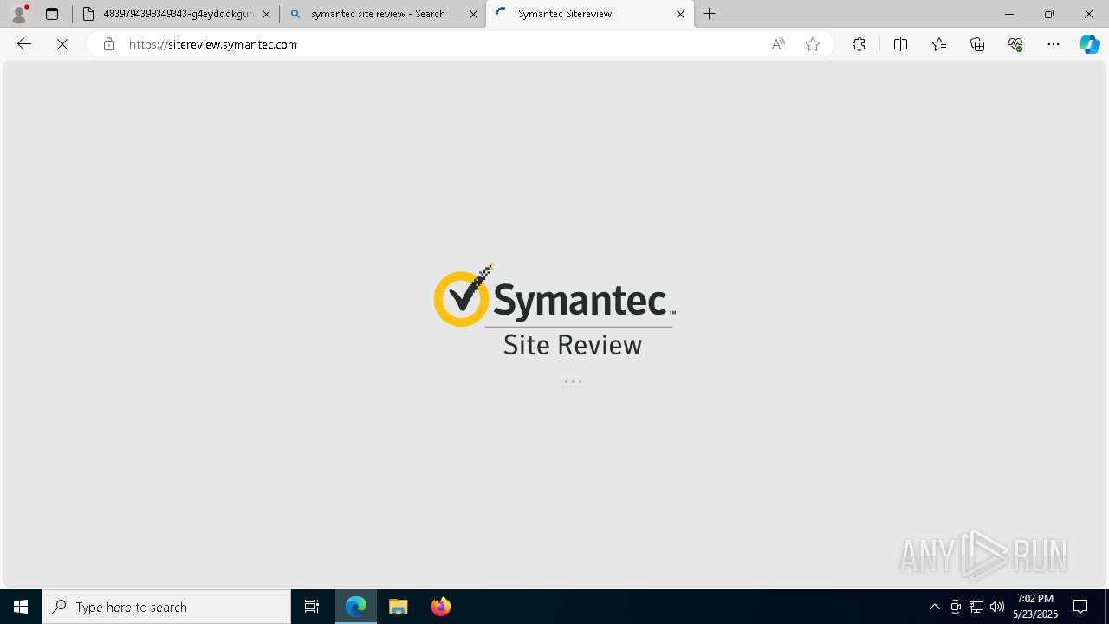Open File Explorer from the taskbar
The height and width of the screenshot is (624, 1109).
(399, 607)
